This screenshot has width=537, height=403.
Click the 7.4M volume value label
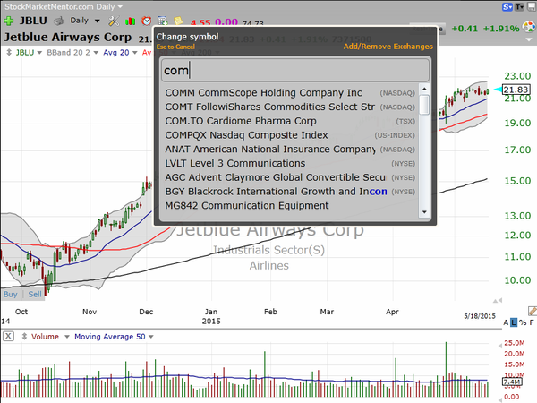point(512,382)
